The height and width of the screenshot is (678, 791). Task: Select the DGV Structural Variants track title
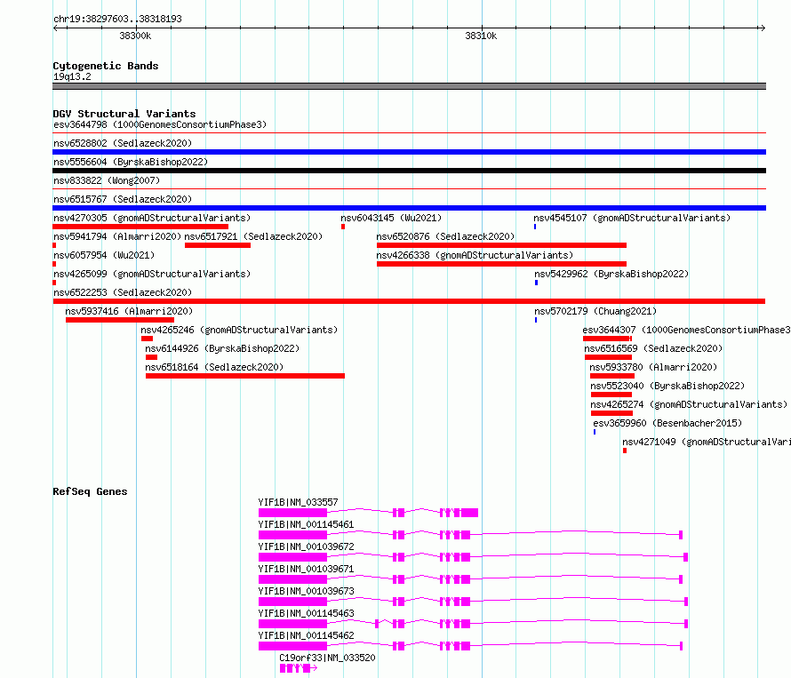pos(124,114)
